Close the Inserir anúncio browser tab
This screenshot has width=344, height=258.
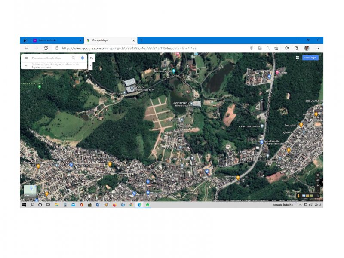tap(80, 40)
